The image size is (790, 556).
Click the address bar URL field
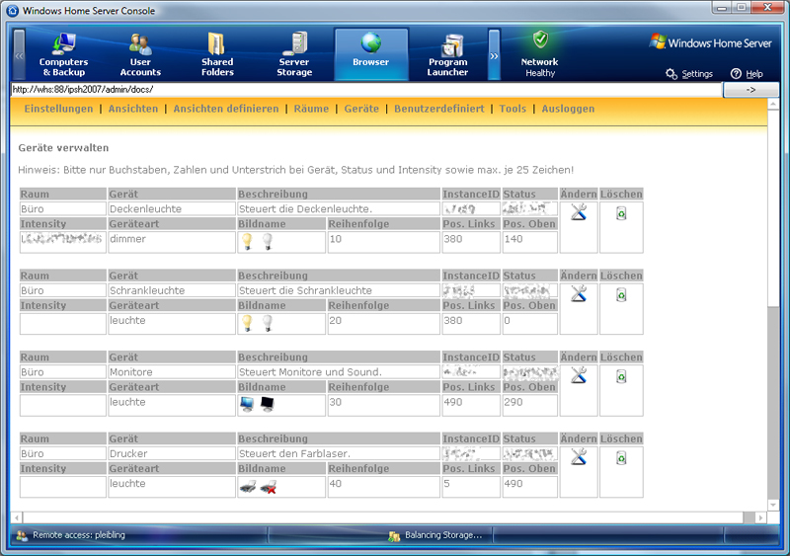tap(365, 89)
